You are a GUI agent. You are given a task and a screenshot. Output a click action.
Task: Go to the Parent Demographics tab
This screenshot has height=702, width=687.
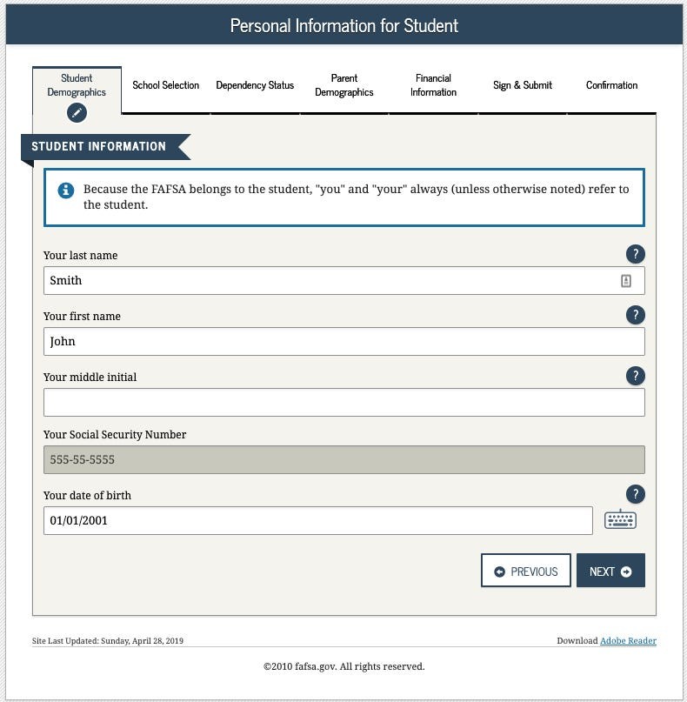pyautogui.click(x=344, y=85)
